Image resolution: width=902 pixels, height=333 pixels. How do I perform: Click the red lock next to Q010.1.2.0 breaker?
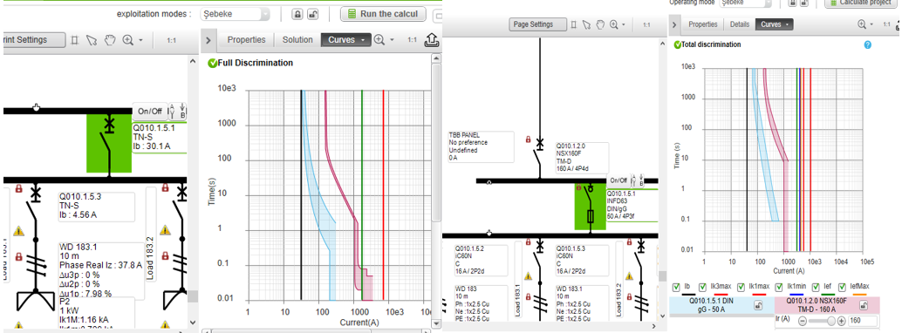coord(528,139)
